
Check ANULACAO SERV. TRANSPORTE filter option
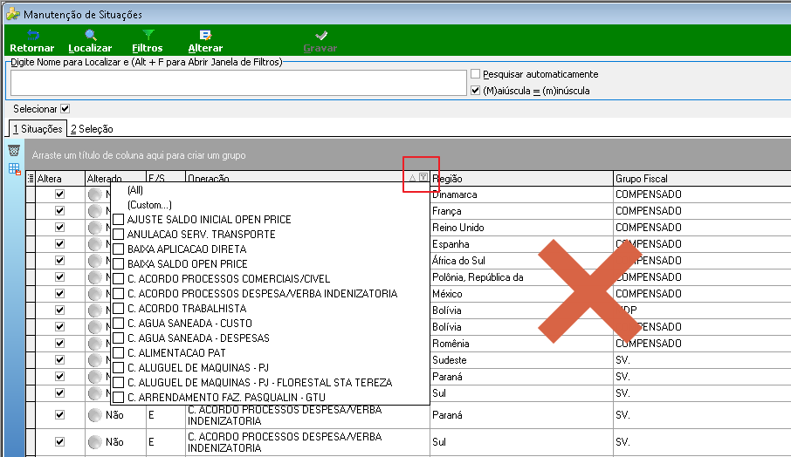pos(119,235)
